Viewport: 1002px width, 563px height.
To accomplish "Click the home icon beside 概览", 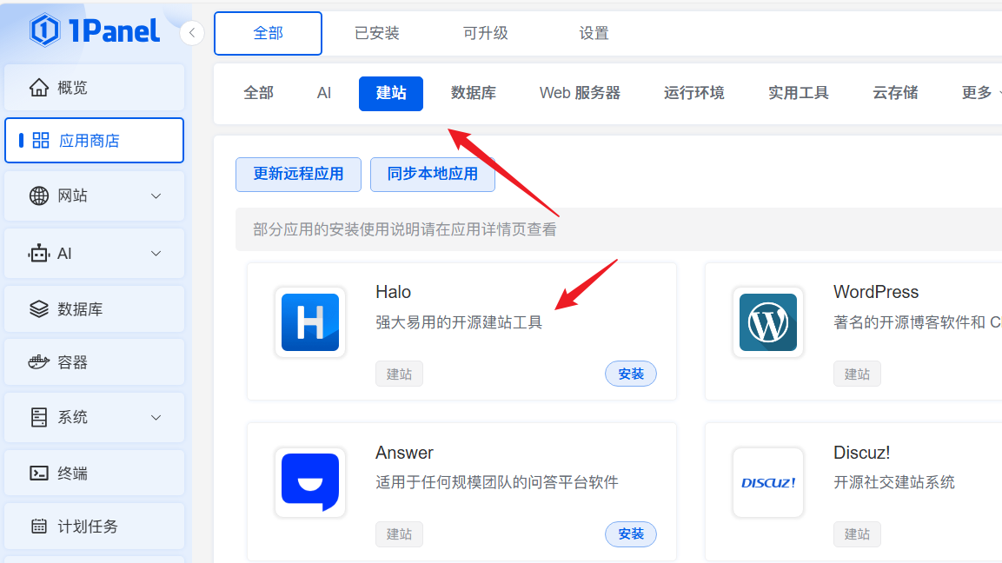I will tap(39, 88).
